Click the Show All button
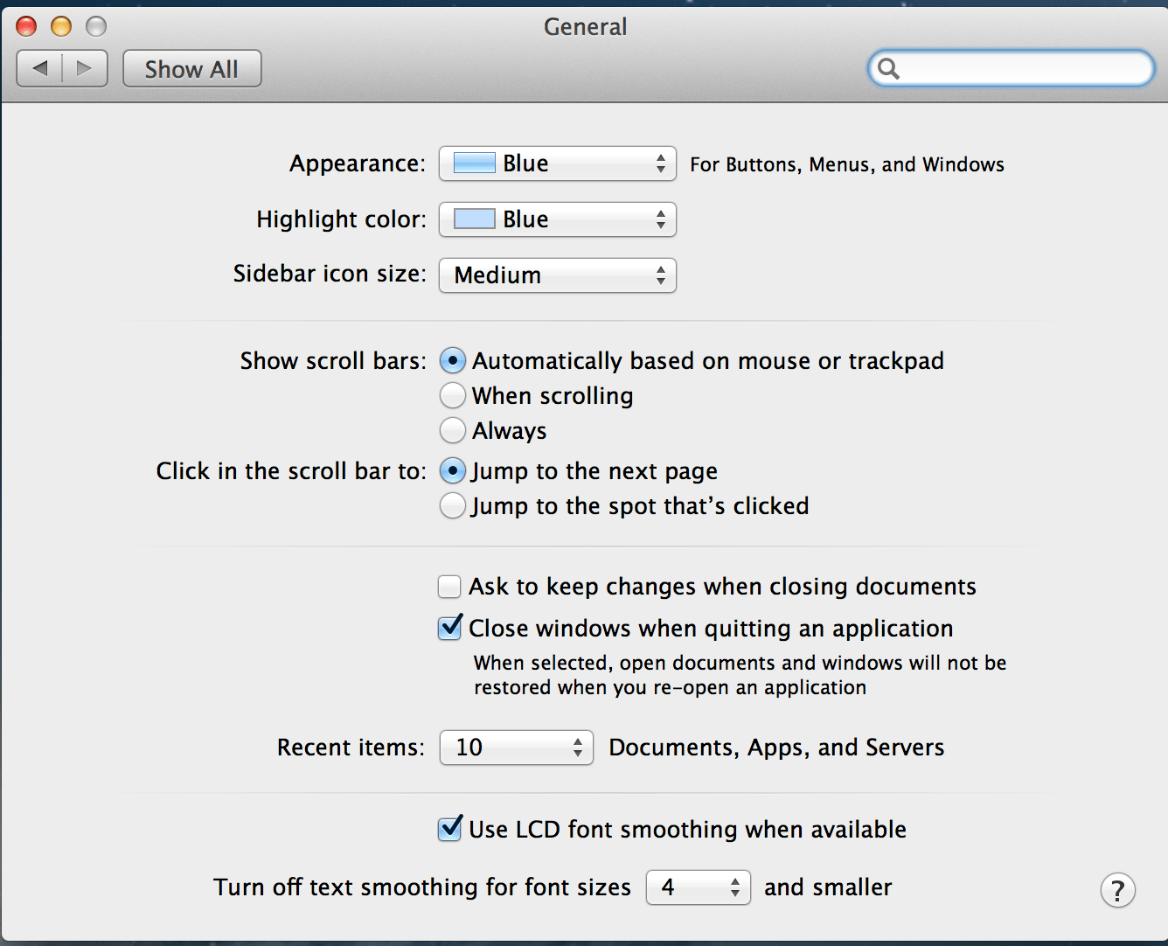This screenshot has width=1168, height=946. [191, 68]
